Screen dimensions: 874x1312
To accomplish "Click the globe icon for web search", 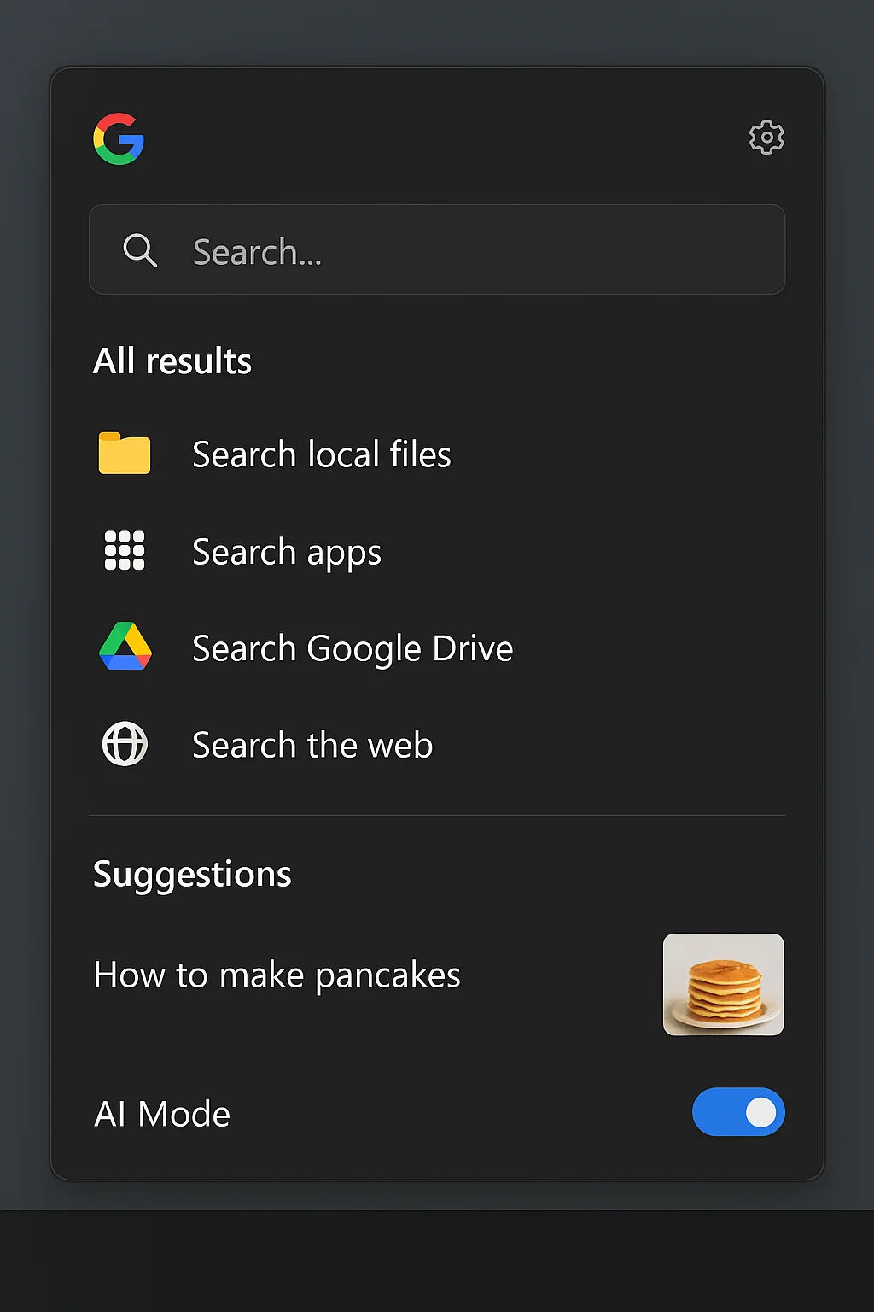I will [125, 744].
